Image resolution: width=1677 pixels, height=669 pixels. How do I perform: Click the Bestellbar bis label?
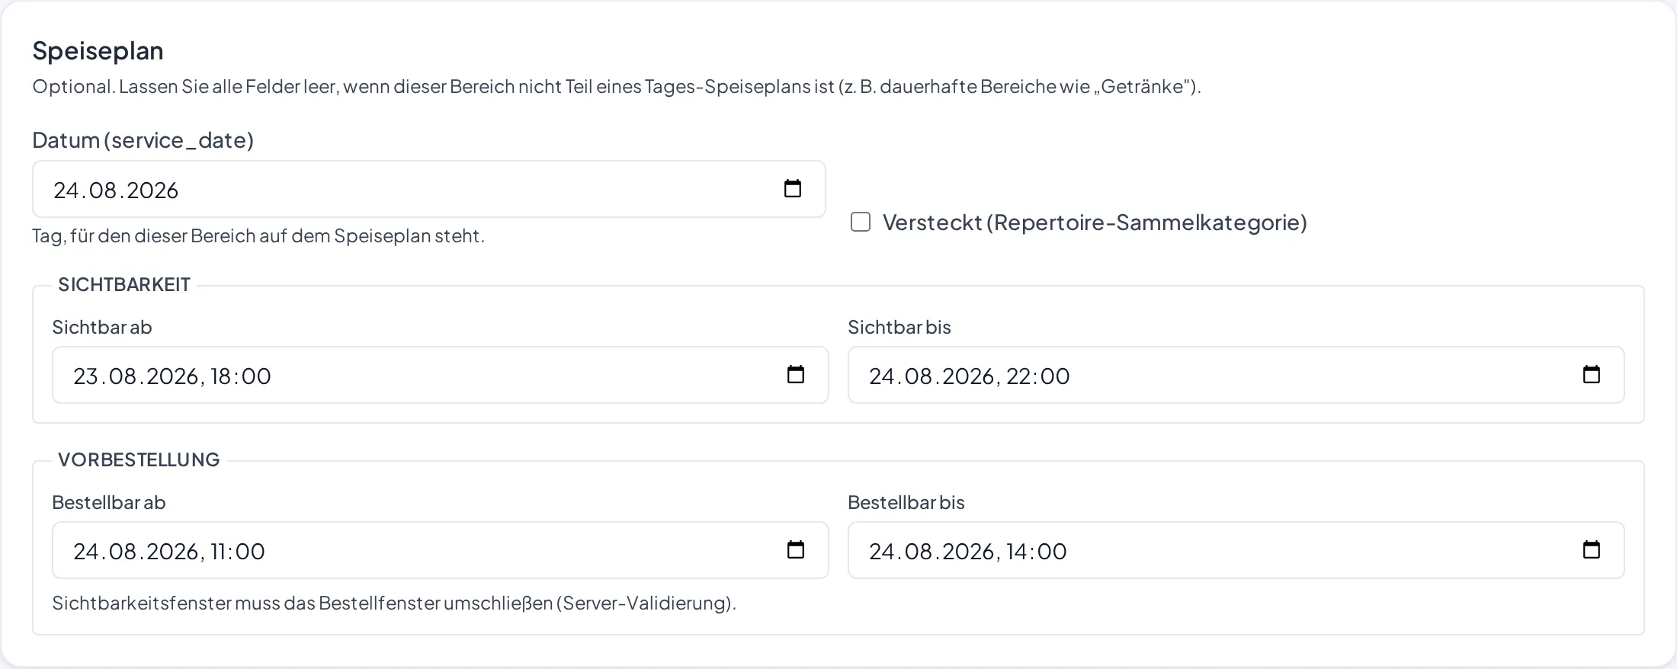coord(906,502)
